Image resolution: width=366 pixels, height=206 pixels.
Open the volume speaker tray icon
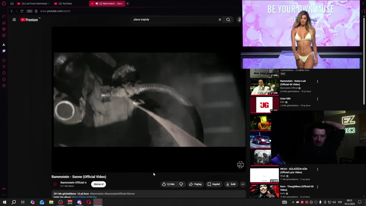coord(334,202)
